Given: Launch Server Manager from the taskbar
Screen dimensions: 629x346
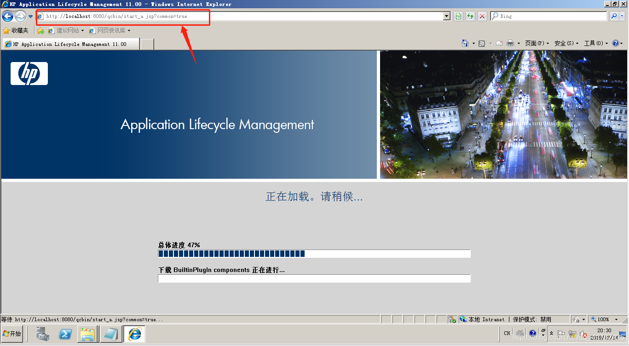Looking at the screenshot, I should coord(43,334).
